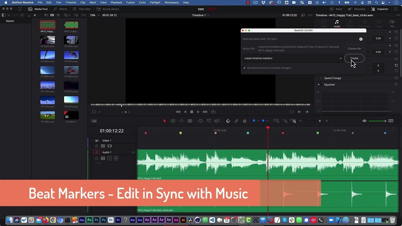Screen dimensions: 402x226
Task: Toggle timeline snapping magnet icon
Action: click(x=228, y=121)
